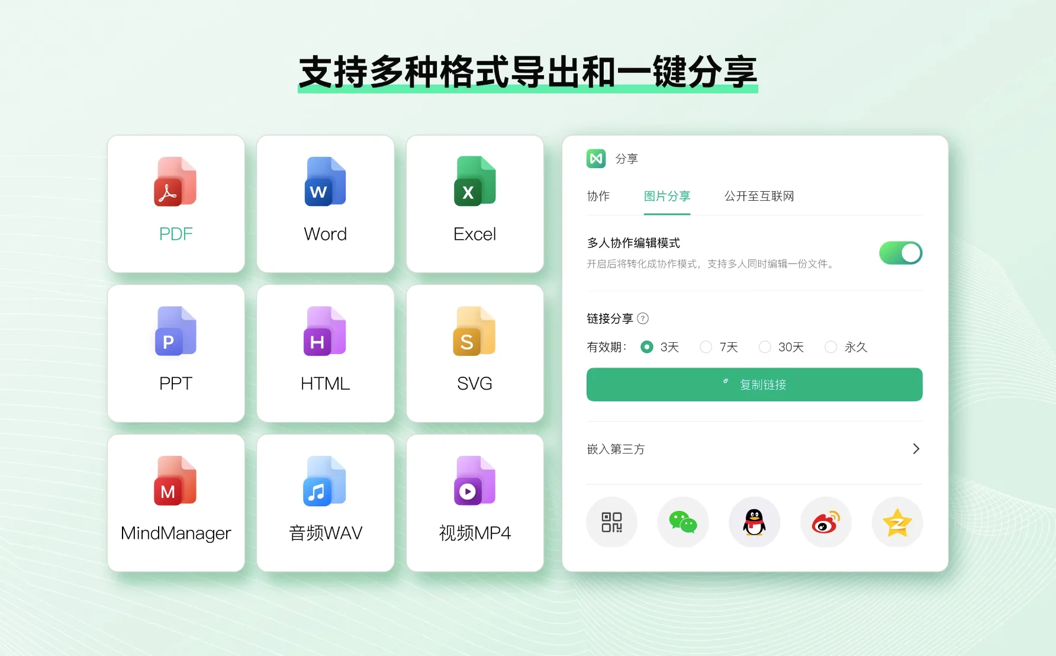Click the SVG file icon
This screenshot has height=656, width=1056.
pyautogui.click(x=475, y=331)
